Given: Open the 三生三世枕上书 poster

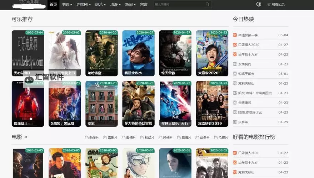Looking at the screenshot, I should [x=65, y=53].
